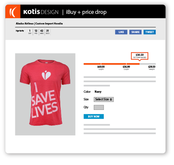Click into the Qty input field
174x165 pixels.
coord(99,108)
